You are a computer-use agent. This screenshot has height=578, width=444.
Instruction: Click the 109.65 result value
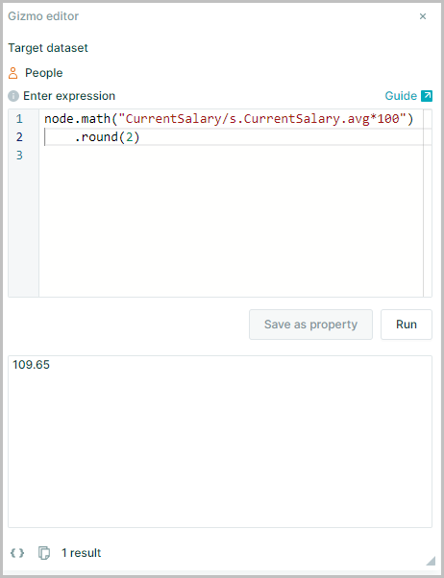point(31,365)
